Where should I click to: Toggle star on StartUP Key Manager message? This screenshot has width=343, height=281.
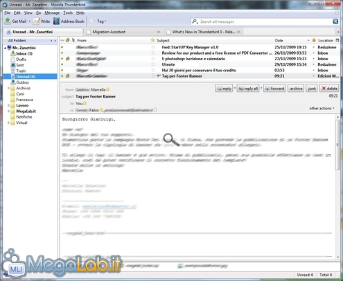pyautogui.click(x=152, y=47)
